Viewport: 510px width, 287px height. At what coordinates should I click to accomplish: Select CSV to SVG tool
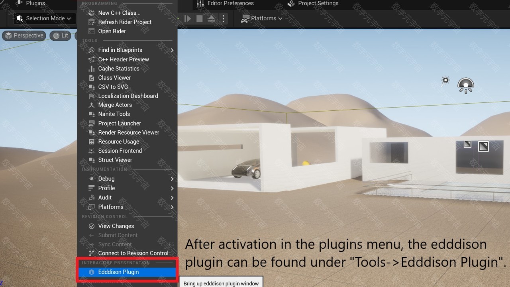(127, 86)
